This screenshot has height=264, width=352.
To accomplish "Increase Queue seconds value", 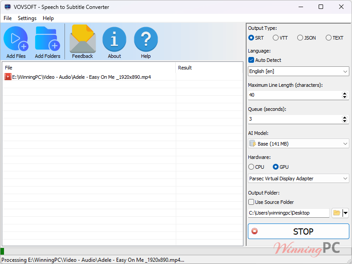I will coord(344,117).
